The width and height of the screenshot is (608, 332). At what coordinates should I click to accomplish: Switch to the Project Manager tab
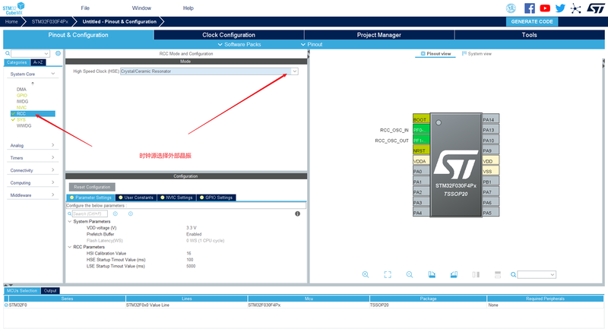(378, 35)
